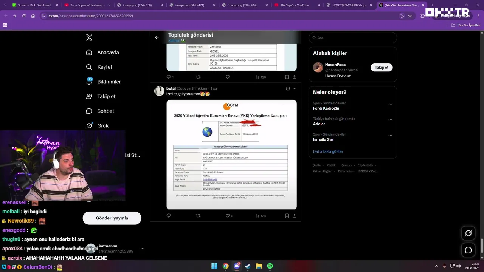Open Windows Start menu

[x=214, y=266]
